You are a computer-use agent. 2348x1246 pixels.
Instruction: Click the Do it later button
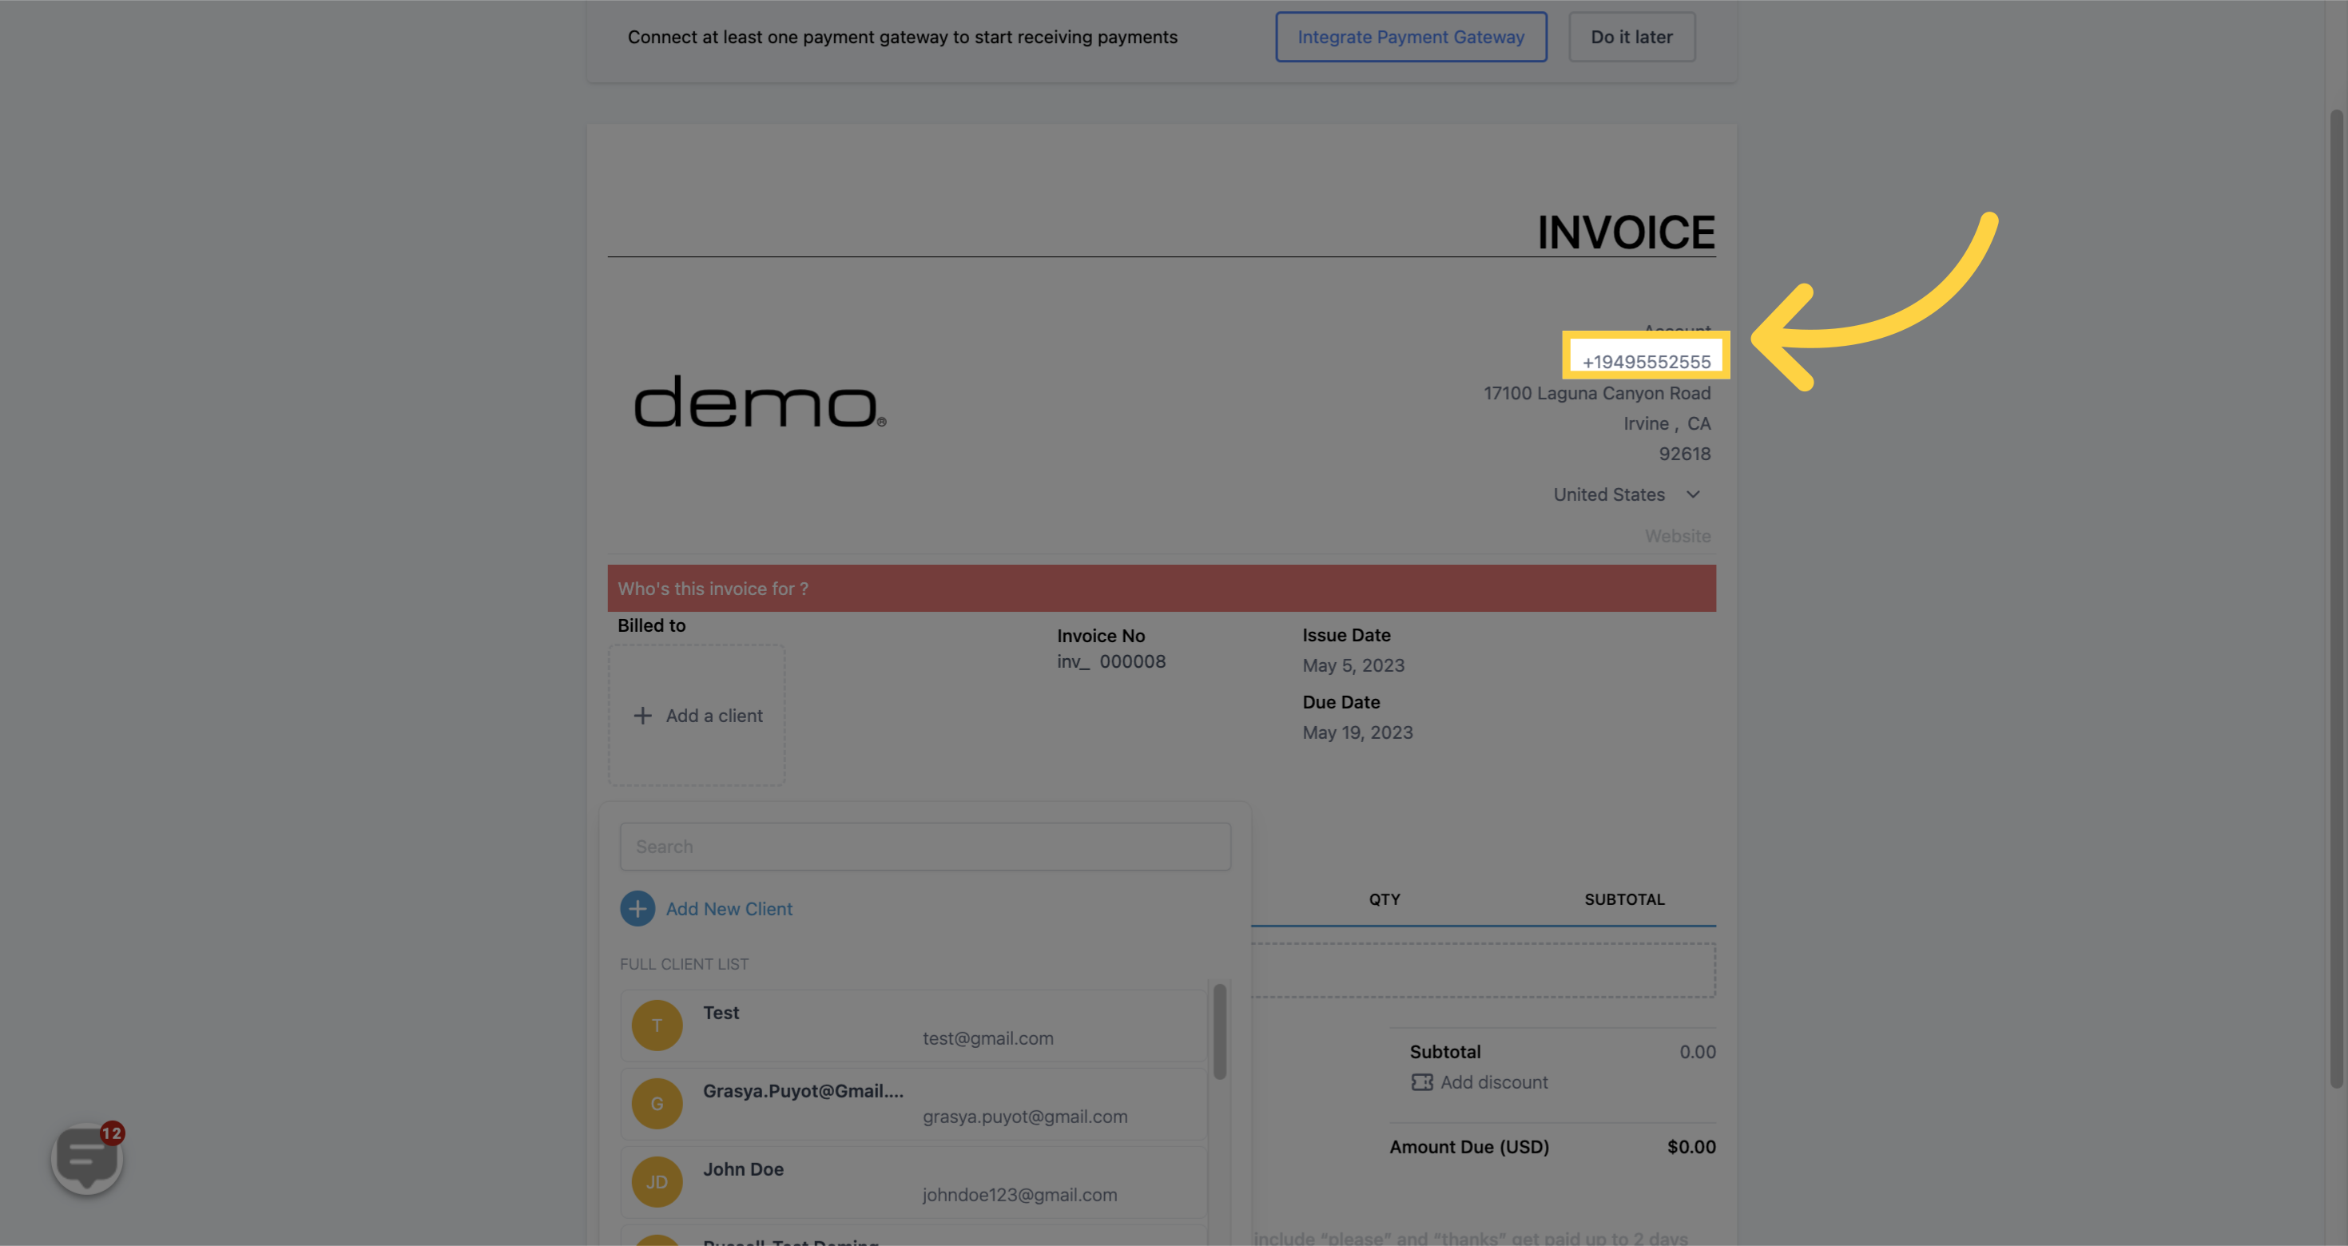point(1631,38)
